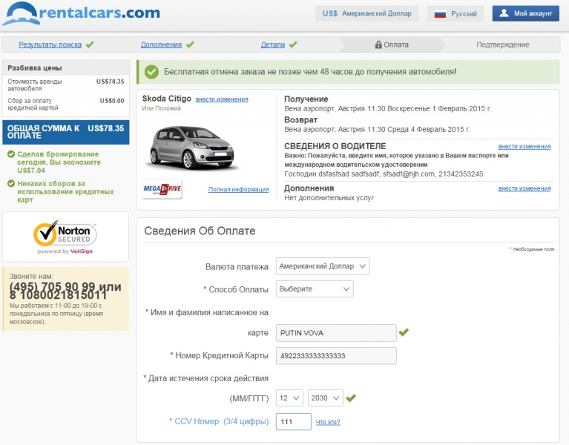Click cardholder name field PUTIN VOVA
Screen dimensions: 569x445
[x=336, y=333]
